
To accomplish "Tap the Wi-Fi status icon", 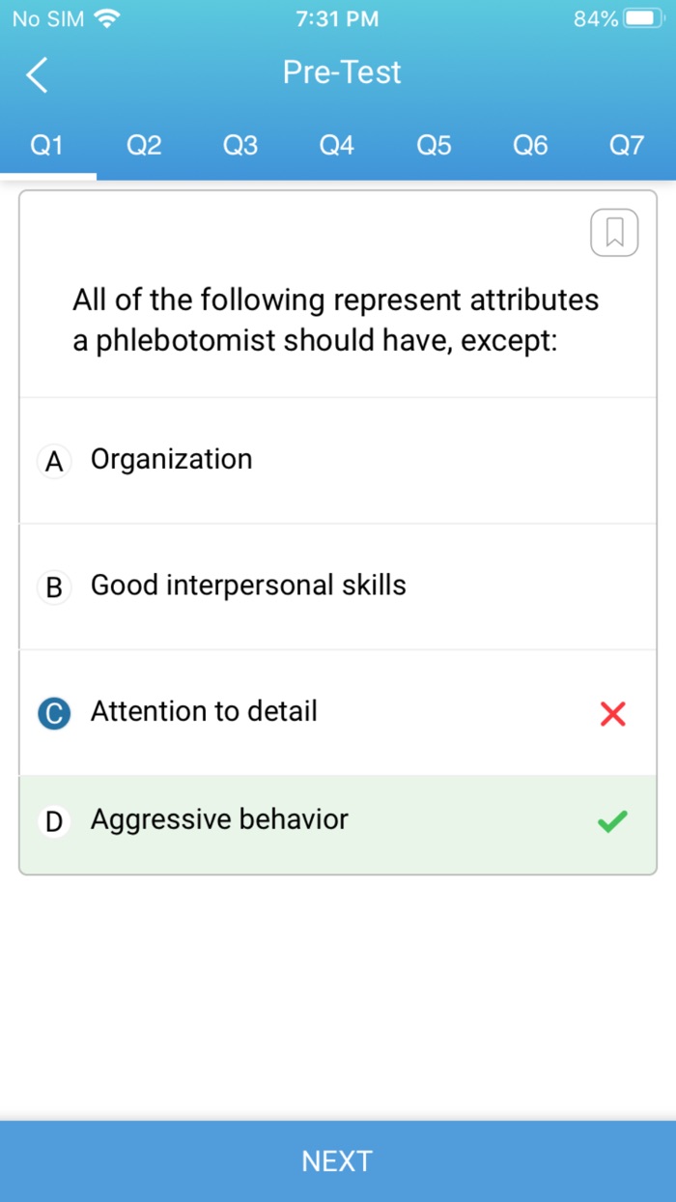I will pyautogui.click(x=108, y=18).
